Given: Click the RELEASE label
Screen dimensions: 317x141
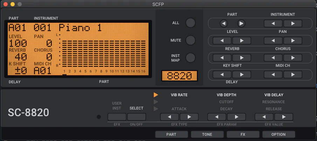Looking at the screenshot, I should tap(274, 109).
